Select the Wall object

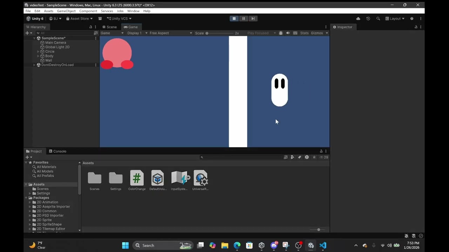[48, 61]
